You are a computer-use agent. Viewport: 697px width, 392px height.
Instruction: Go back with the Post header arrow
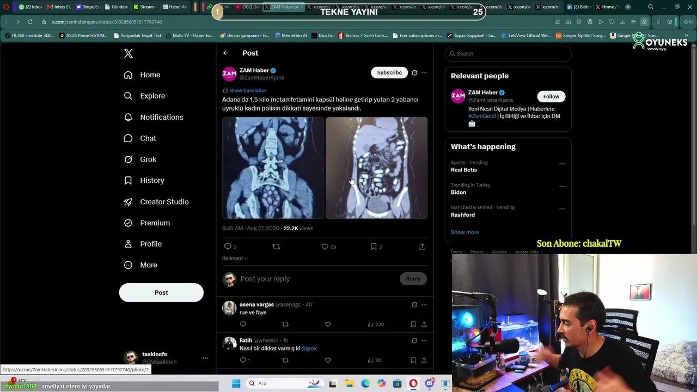pyautogui.click(x=226, y=53)
